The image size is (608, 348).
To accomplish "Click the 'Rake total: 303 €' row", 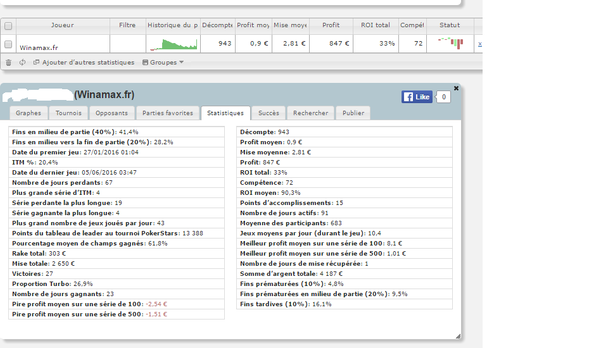I will click(117, 254).
